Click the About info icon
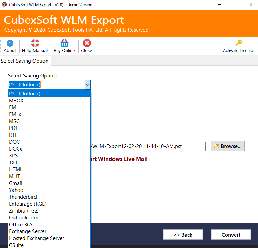Viewport: 258px width, 248px height. (10, 43)
